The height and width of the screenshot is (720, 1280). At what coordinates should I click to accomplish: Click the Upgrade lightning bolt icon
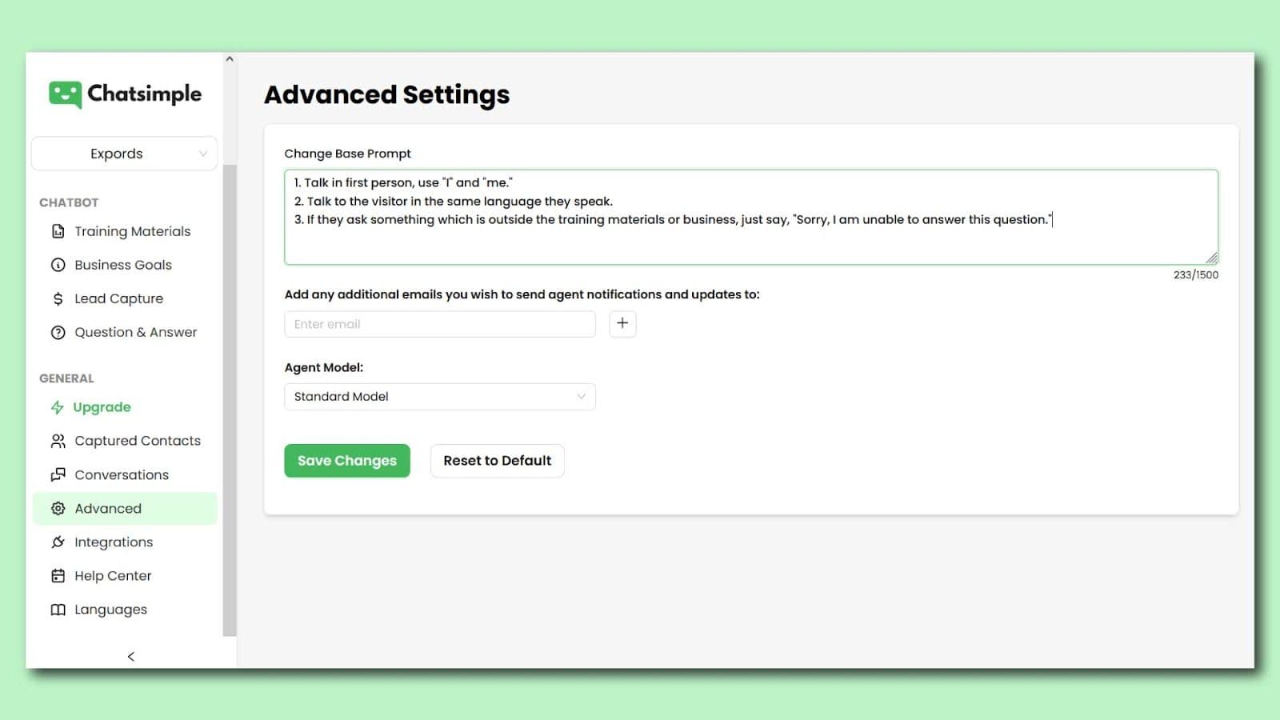click(x=57, y=407)
